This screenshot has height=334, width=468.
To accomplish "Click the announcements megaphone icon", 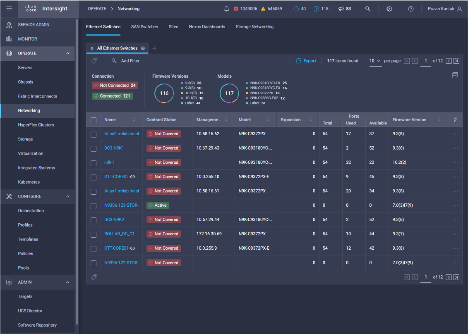I will [341, 9].
